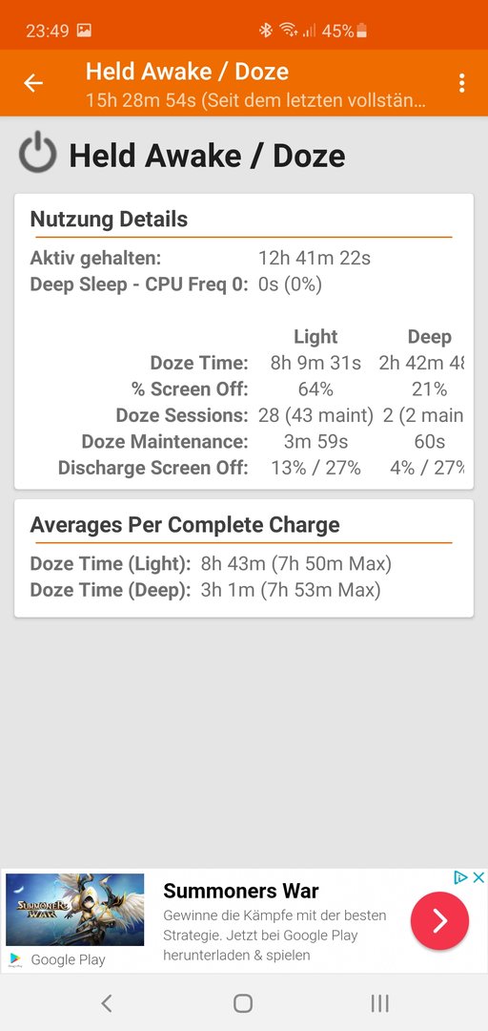The height and width of the screenshot is (1031, 488).
Task: Open recent apps navigation button
Action: pyautogui.click(x=379, y=1002)
